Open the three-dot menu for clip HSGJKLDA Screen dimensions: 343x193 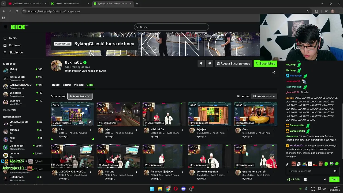pos(182,130)
